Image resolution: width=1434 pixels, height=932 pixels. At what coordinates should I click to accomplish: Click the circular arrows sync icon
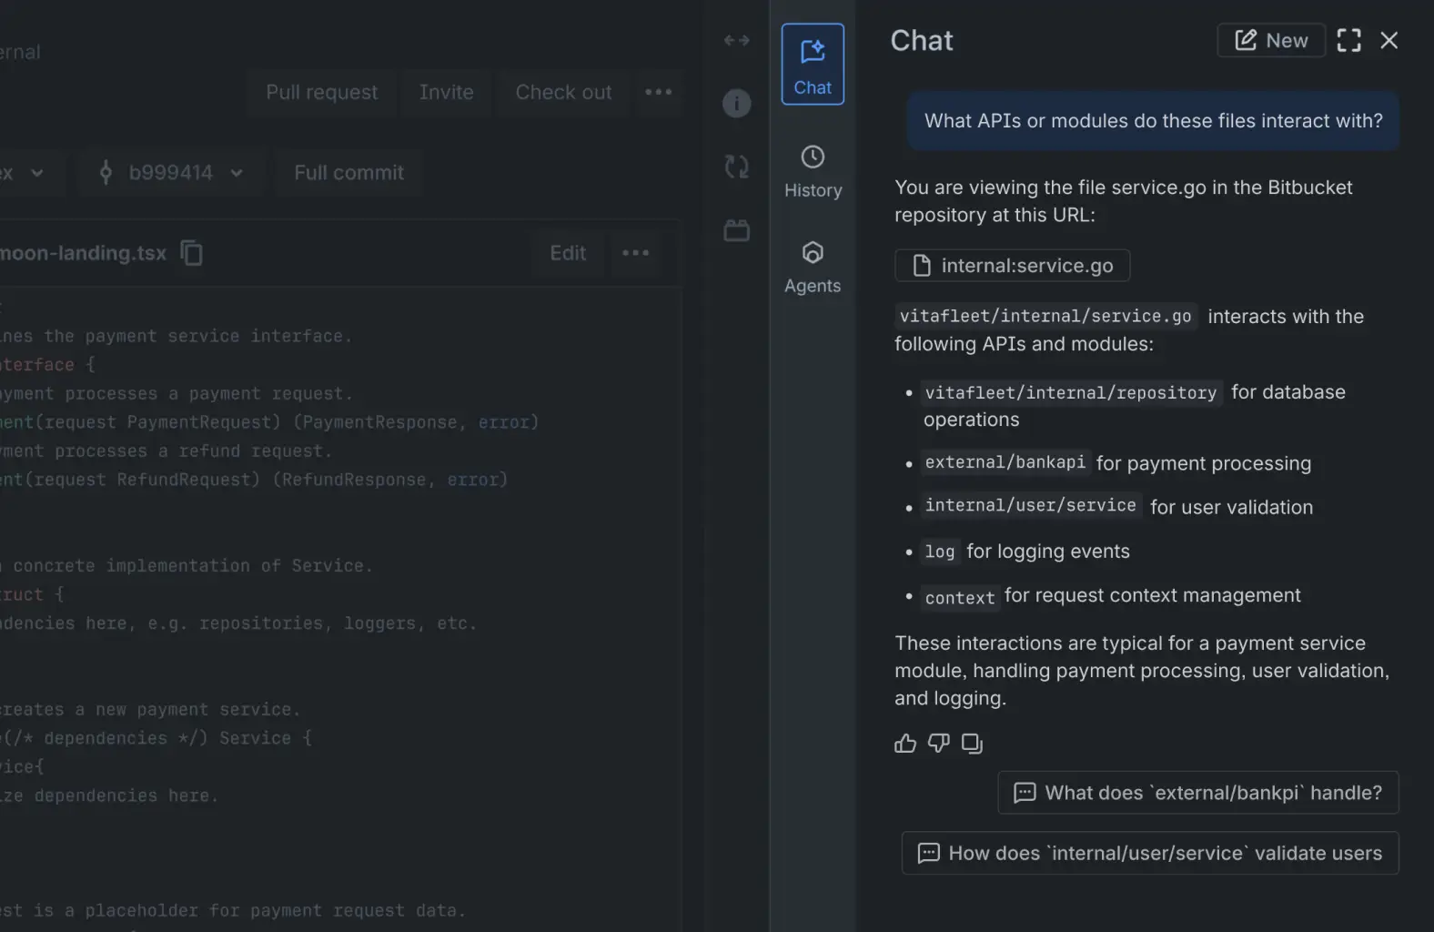point(736,167)
